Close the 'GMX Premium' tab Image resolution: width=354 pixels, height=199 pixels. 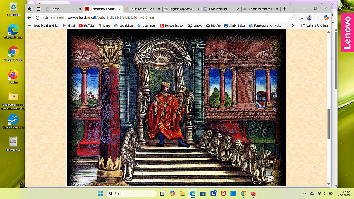[x=237, y=9]
